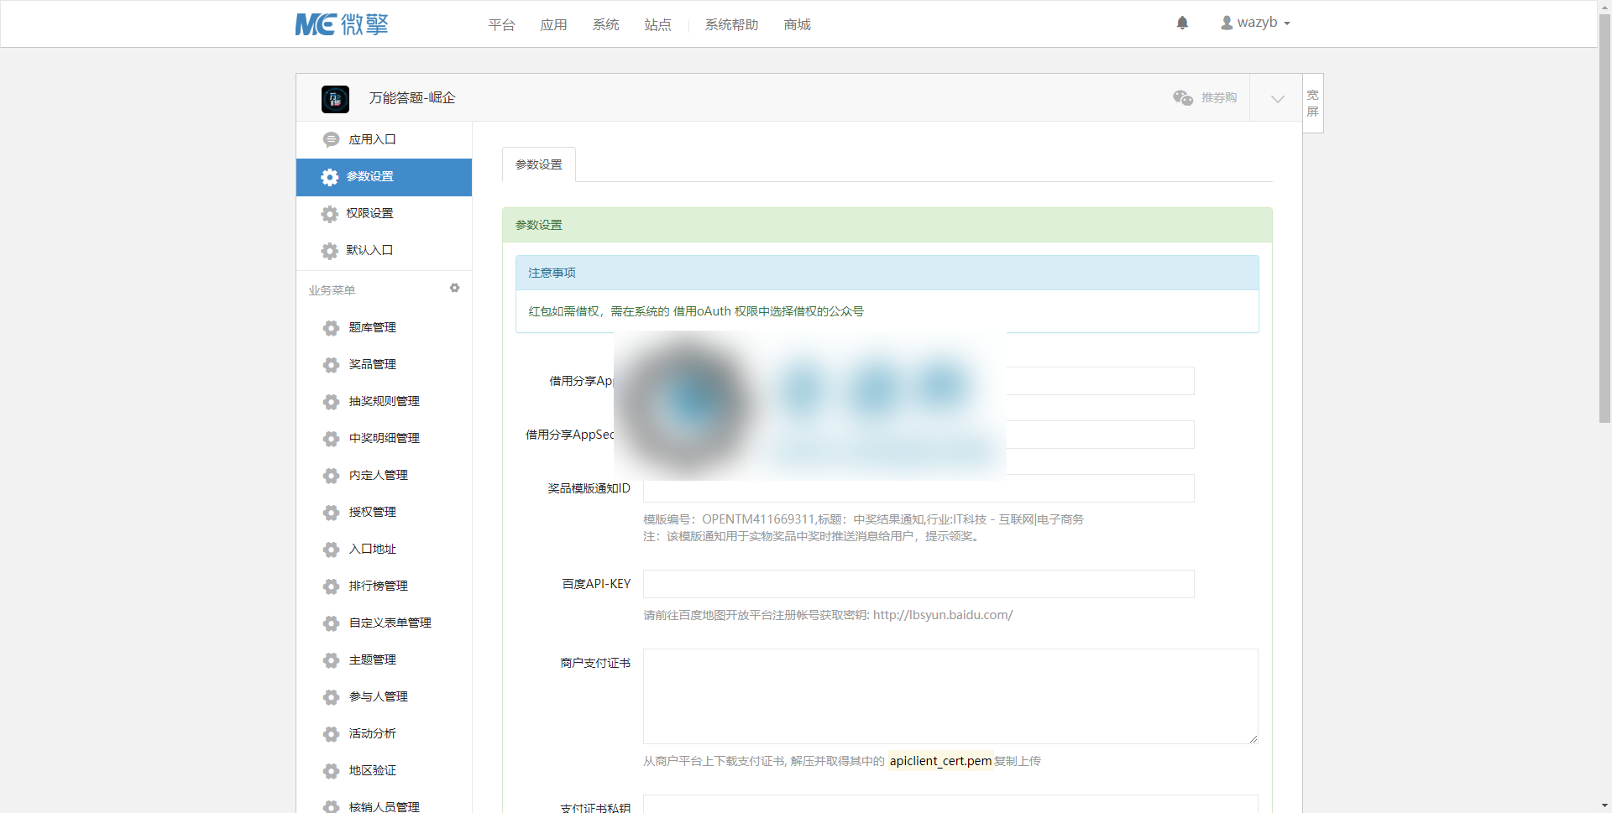The image size is (1612, 813).
Task: Open the 平台 top menu
Action: (x=501, y=25)
